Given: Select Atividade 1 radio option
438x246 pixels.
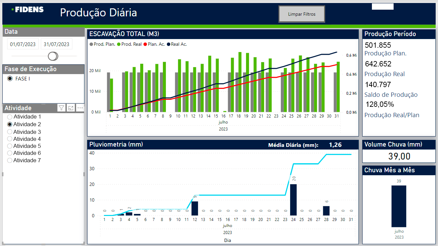Looking at the screenshot, I should 10,117.
